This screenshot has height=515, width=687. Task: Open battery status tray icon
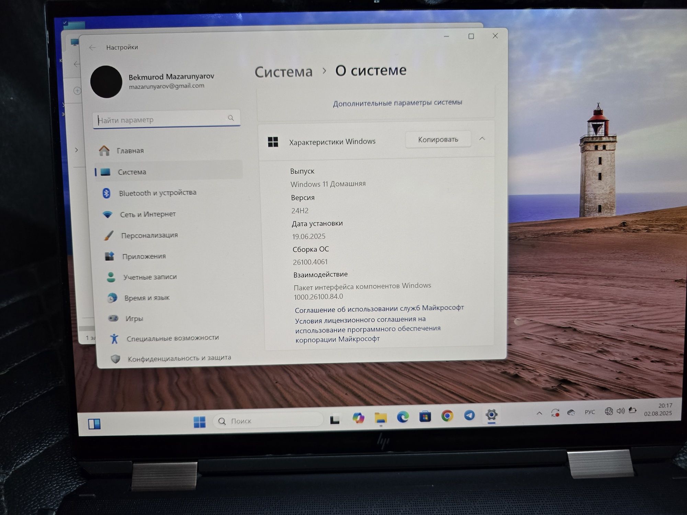(x=632, y=410)
